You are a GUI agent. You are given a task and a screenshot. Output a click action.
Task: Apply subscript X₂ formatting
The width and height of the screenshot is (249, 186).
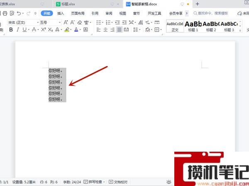tap(50, 30)
